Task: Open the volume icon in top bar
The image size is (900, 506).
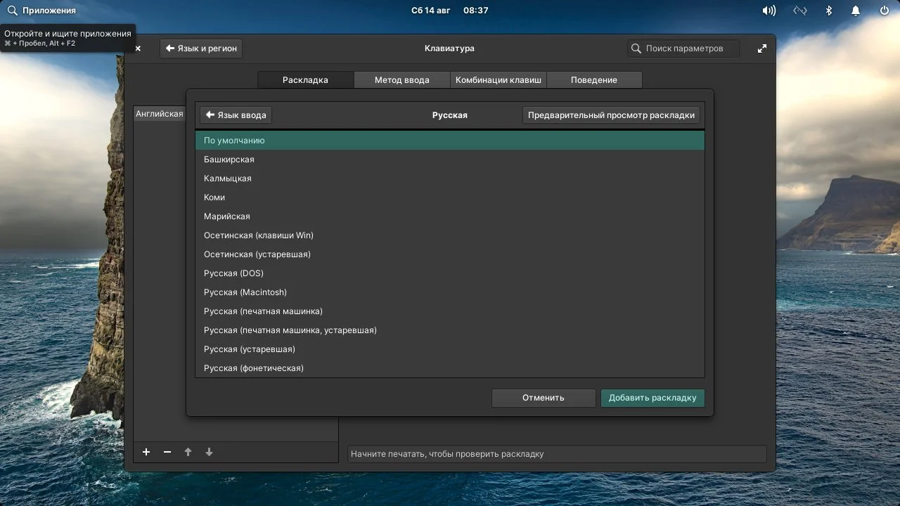Action: point(769,10)
